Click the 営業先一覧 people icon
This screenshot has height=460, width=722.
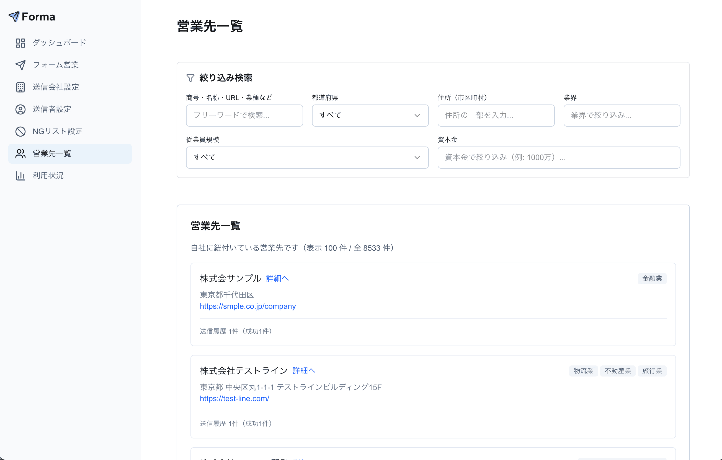pyautogui.click(x=20, y=154)
